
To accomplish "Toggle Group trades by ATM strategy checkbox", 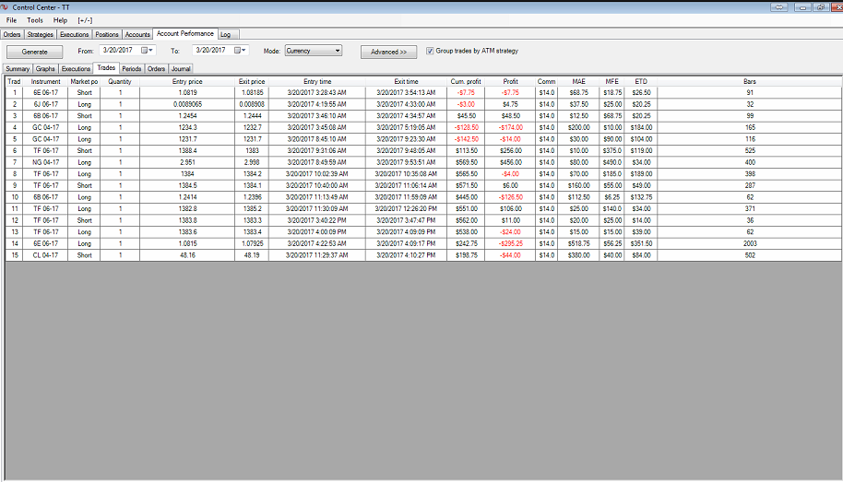I will point(430,51).
